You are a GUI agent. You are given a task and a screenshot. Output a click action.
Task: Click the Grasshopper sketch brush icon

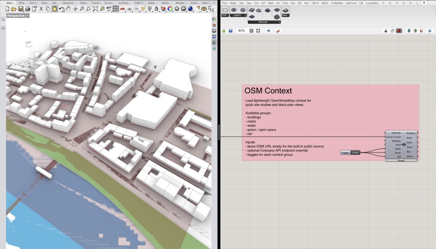click(278, 31)
